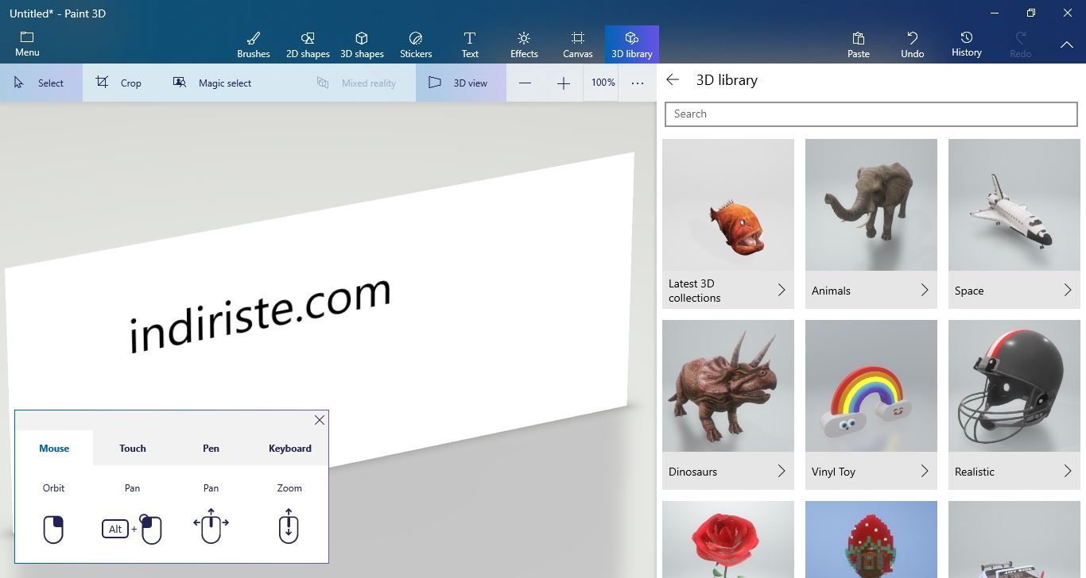Click the 3D library Search field
1086x578 pixels.
point(871,114)
